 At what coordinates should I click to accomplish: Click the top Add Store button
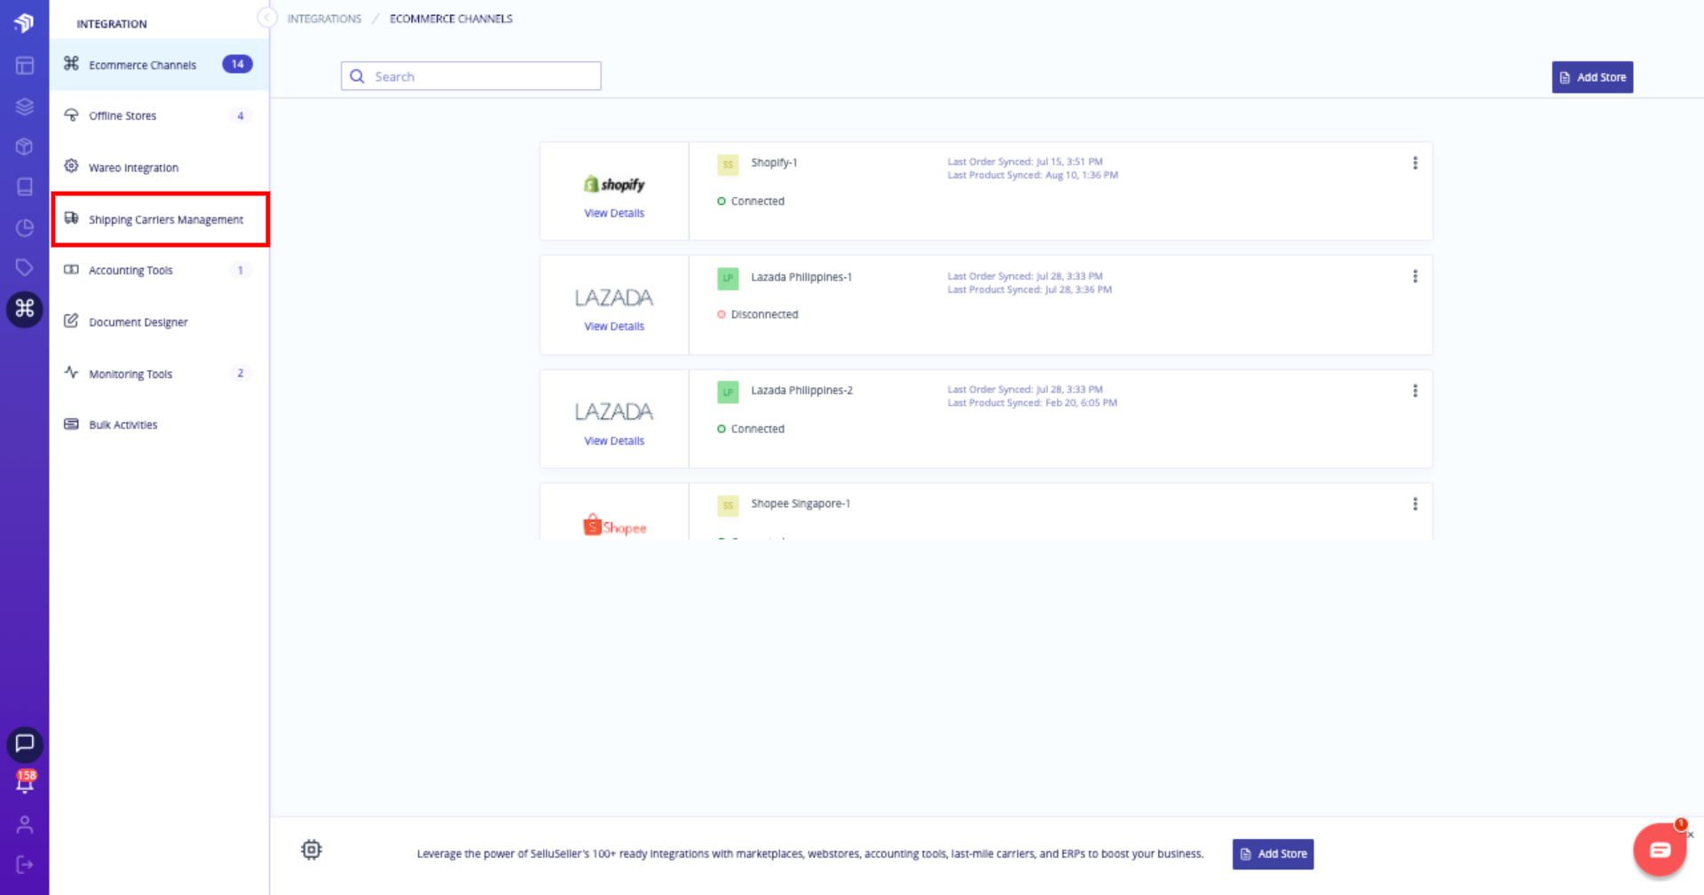tap(1592, 77)
